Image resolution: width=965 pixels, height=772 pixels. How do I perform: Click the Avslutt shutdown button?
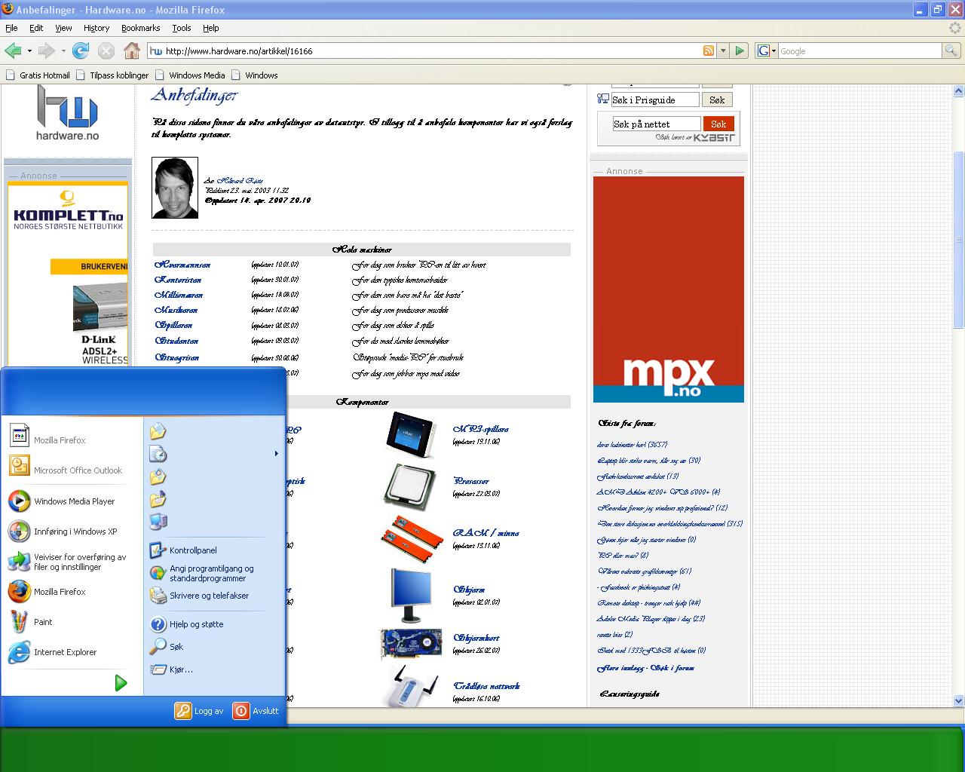[x=256, y=711]
